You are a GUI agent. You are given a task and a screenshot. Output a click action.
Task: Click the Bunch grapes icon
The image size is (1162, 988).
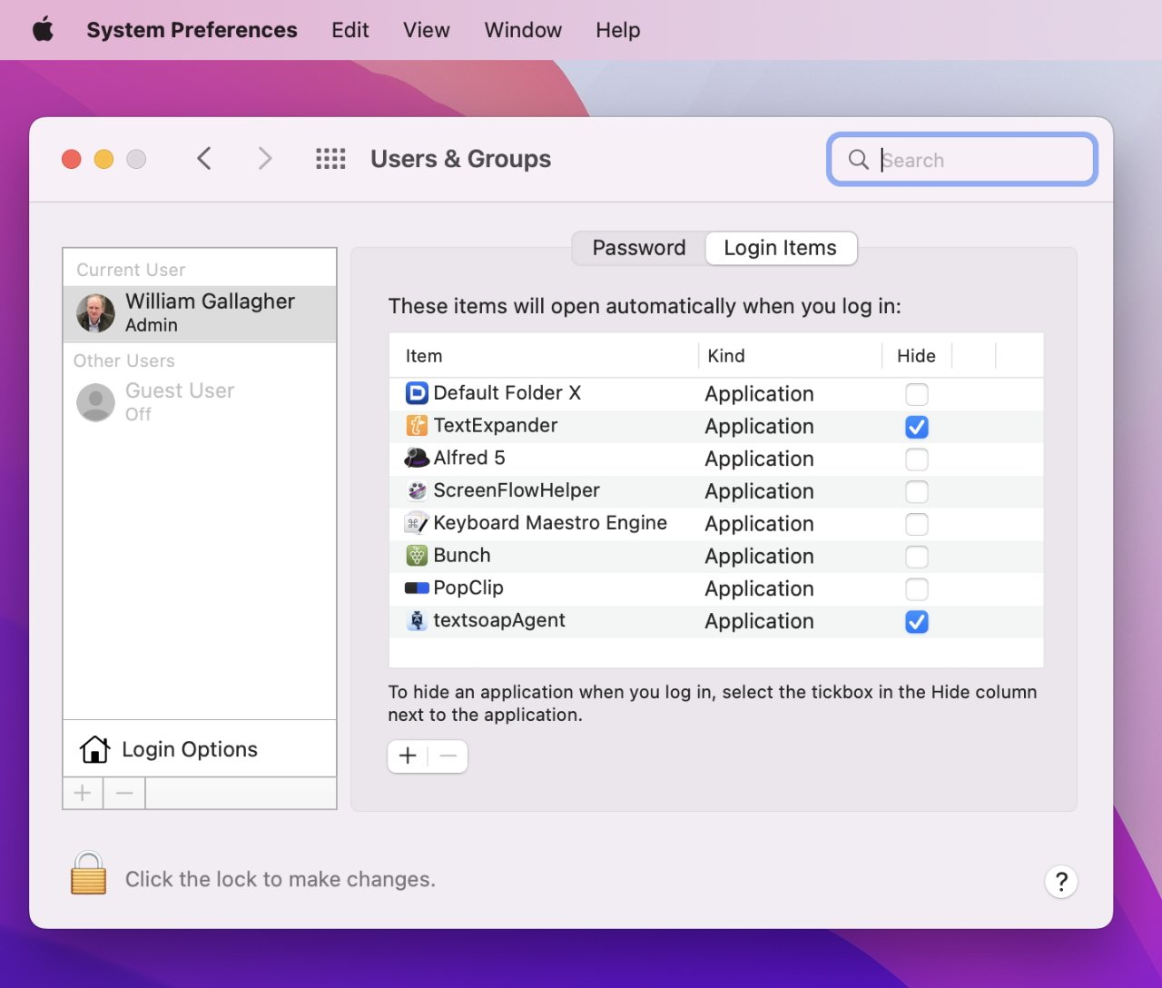point(416,556)
